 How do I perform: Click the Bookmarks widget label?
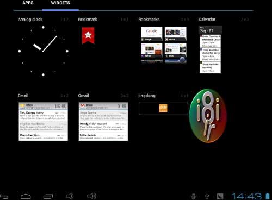tap(149, 19)
